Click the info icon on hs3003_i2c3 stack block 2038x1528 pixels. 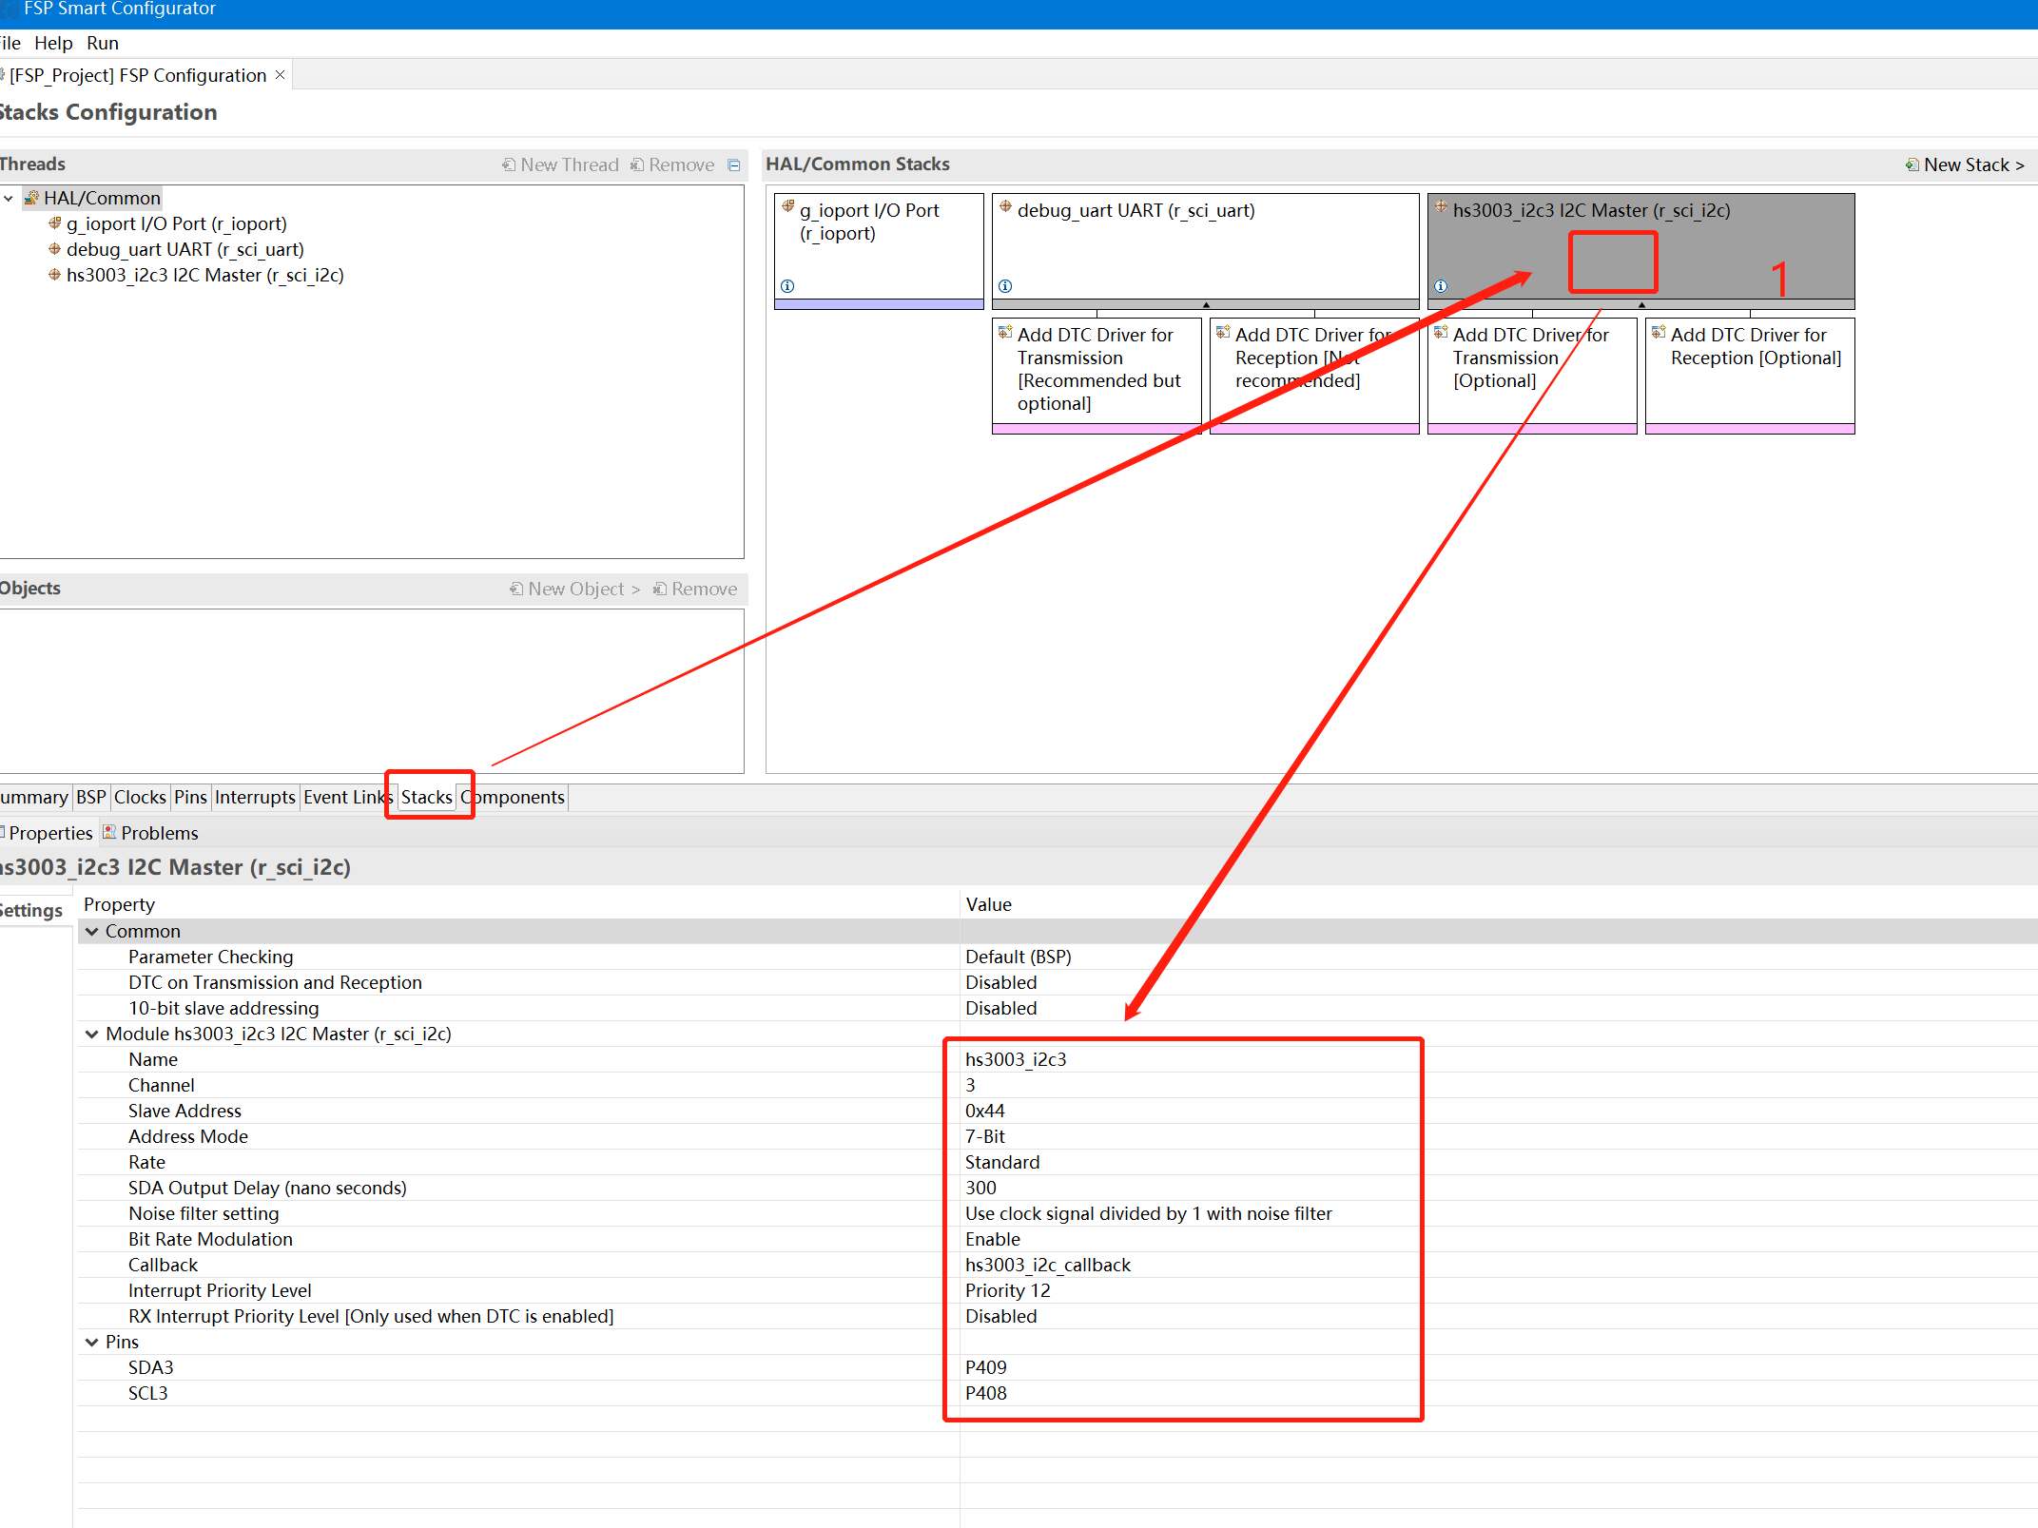point(1441,286)
